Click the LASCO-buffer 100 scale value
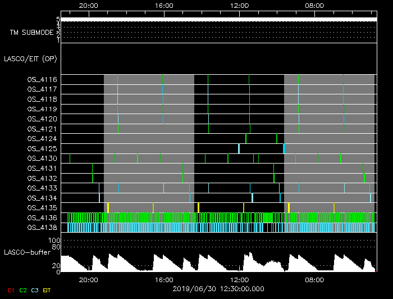Image resolution: width=393 pixels, height=299 pixels. (54, 241)
